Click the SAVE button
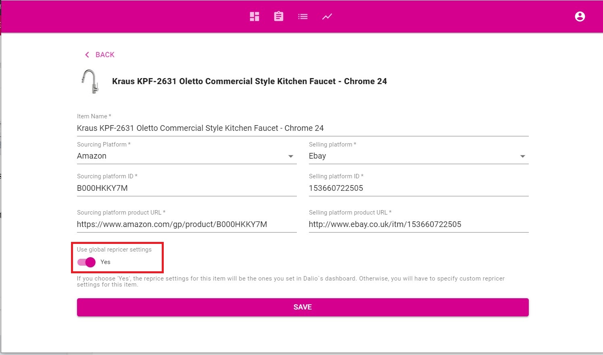The width and height of the screenshot is (603, 355). click(303, 307)
